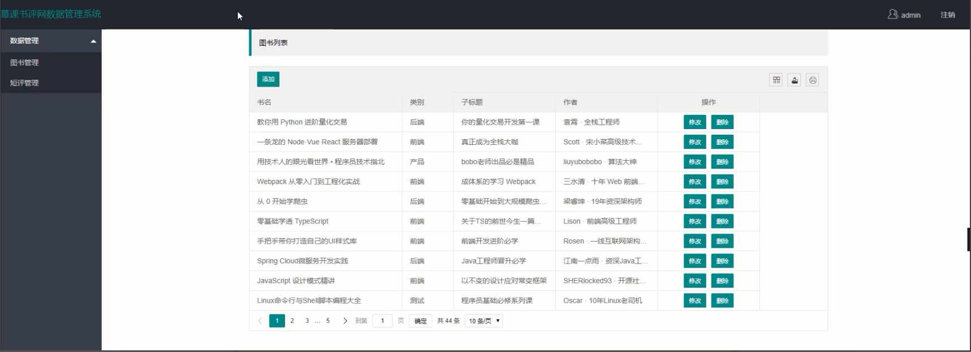Click the 确定 page jump button

420,321
